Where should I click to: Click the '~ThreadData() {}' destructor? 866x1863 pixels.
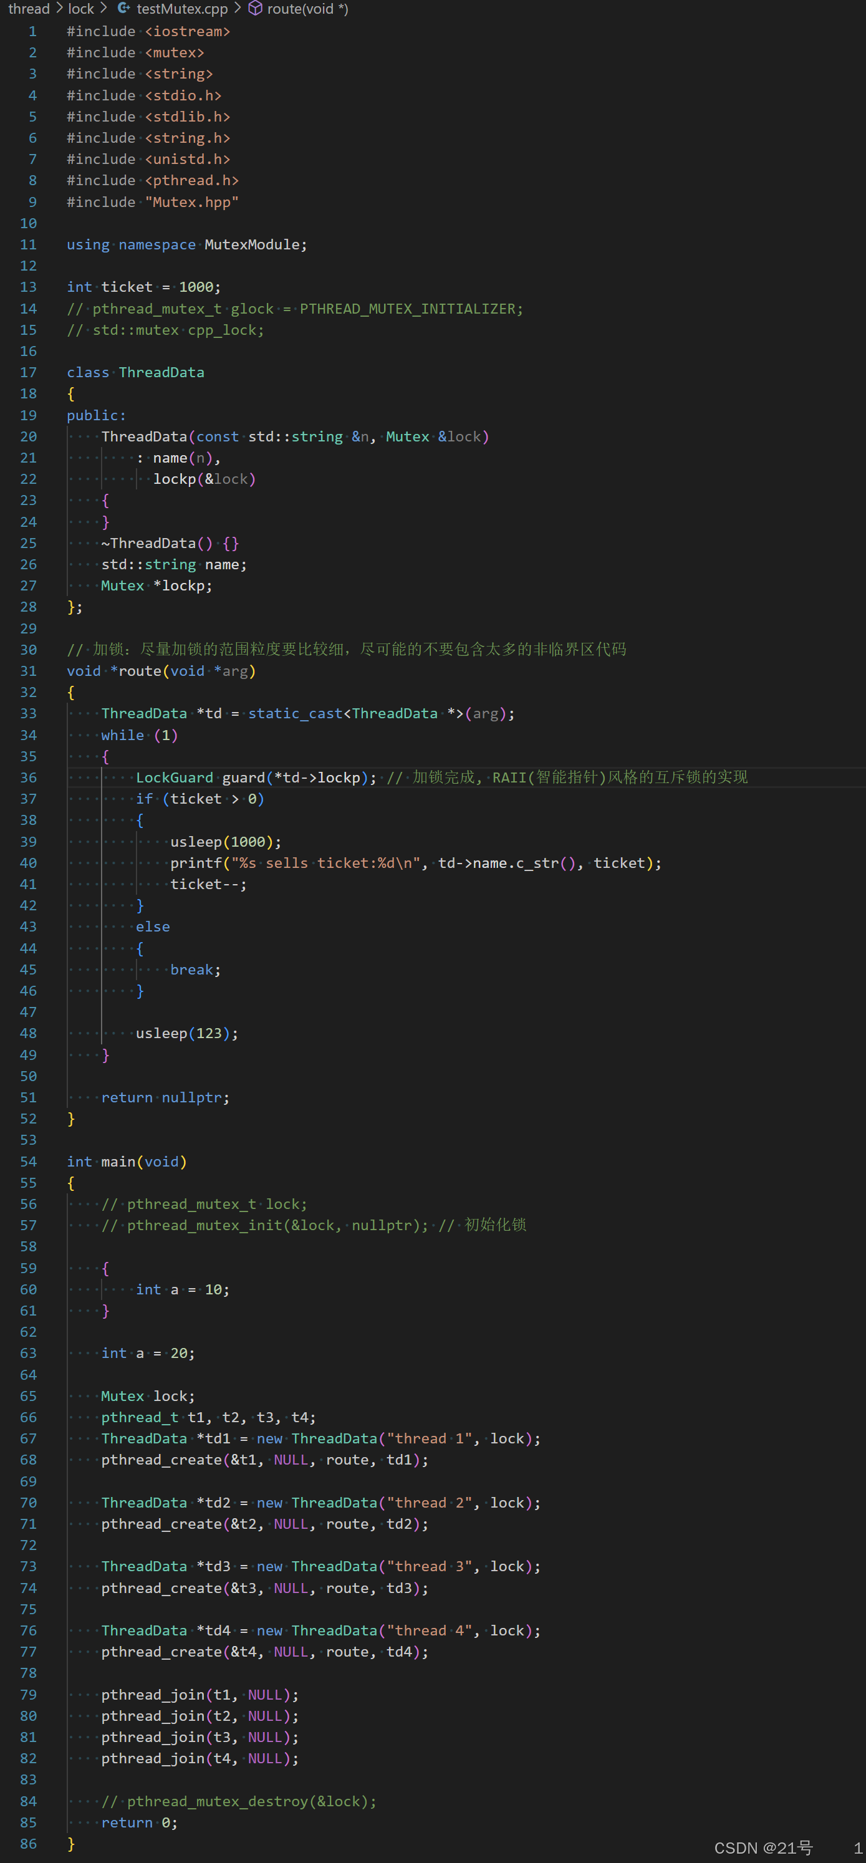click(x=170, y=543)
